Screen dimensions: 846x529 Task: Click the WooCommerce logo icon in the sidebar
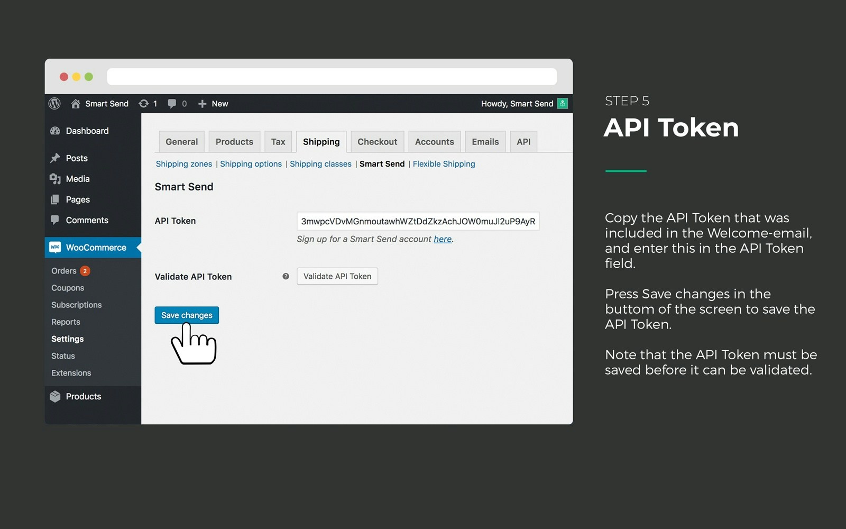pos(56,247)
